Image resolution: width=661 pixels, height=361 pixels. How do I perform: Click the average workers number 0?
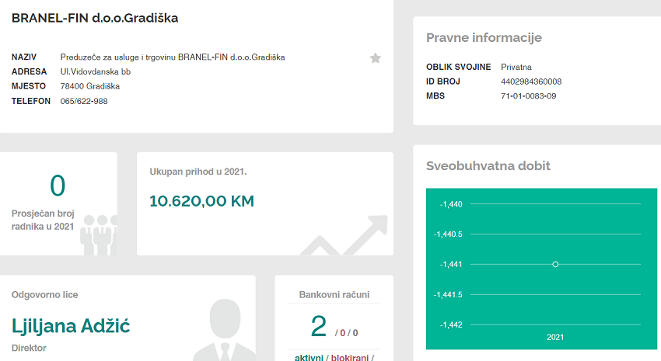tap(58, 186)
